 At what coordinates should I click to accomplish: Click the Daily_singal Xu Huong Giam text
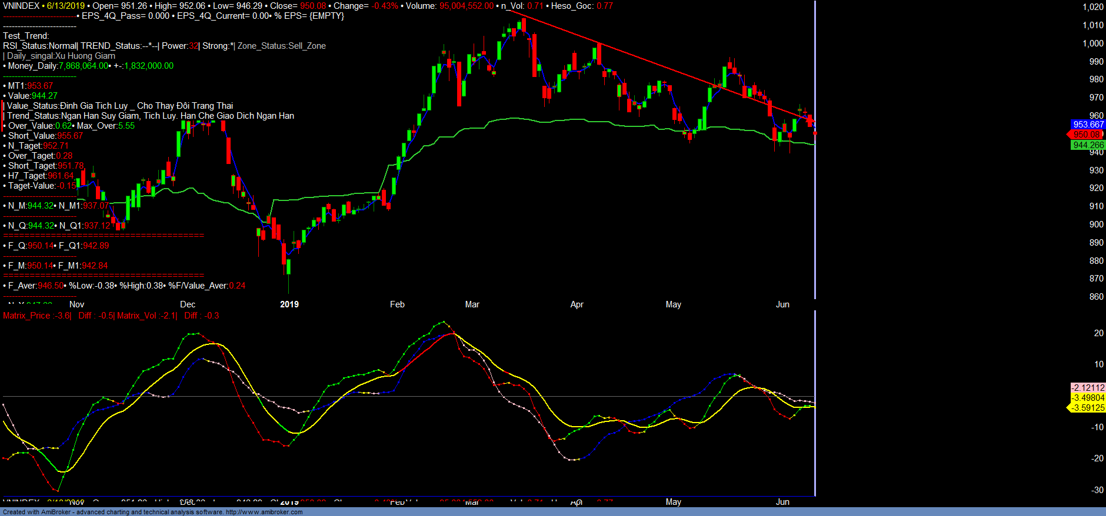pos(61,56)
